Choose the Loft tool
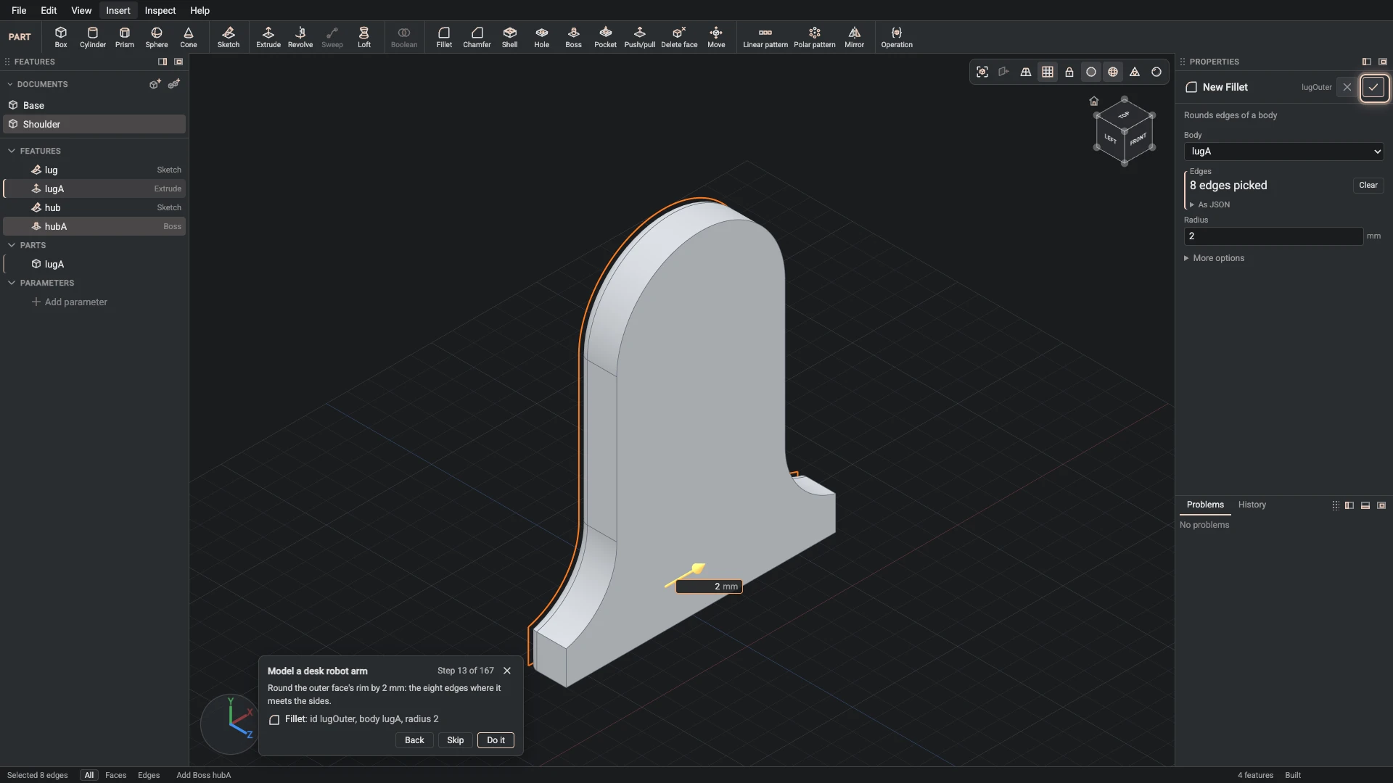The height and width of the screenshot is (783, 1393). point(364,37)
